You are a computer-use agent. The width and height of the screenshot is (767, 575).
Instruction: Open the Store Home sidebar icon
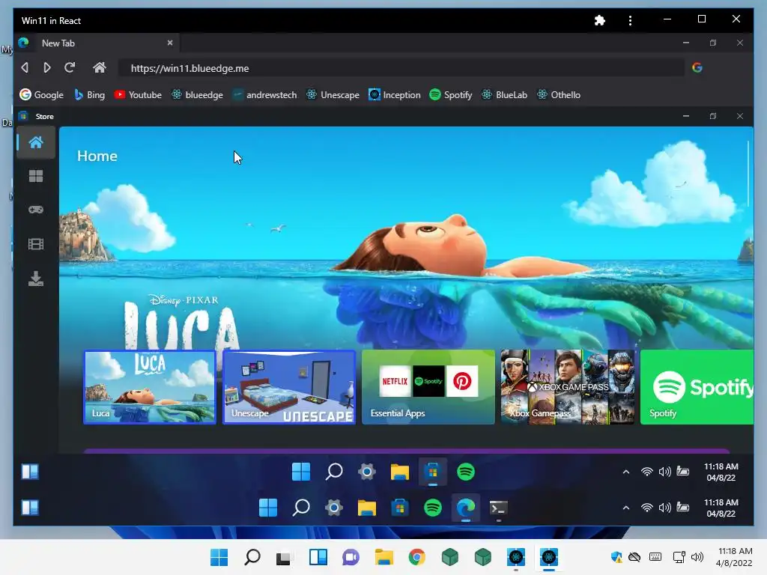[36, 143]
